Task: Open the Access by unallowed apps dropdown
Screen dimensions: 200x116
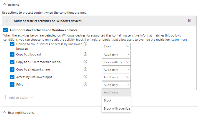Action: 116,77
